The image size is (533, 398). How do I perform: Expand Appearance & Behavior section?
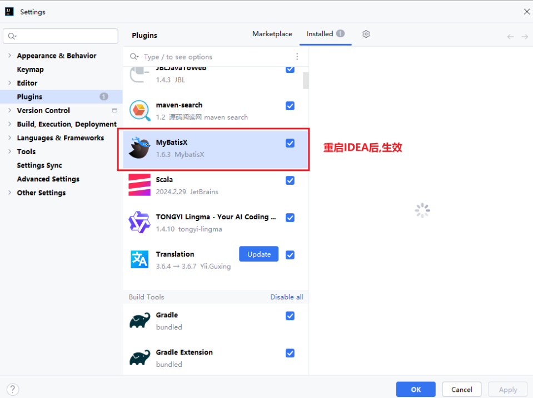click(x=9, y=56)
